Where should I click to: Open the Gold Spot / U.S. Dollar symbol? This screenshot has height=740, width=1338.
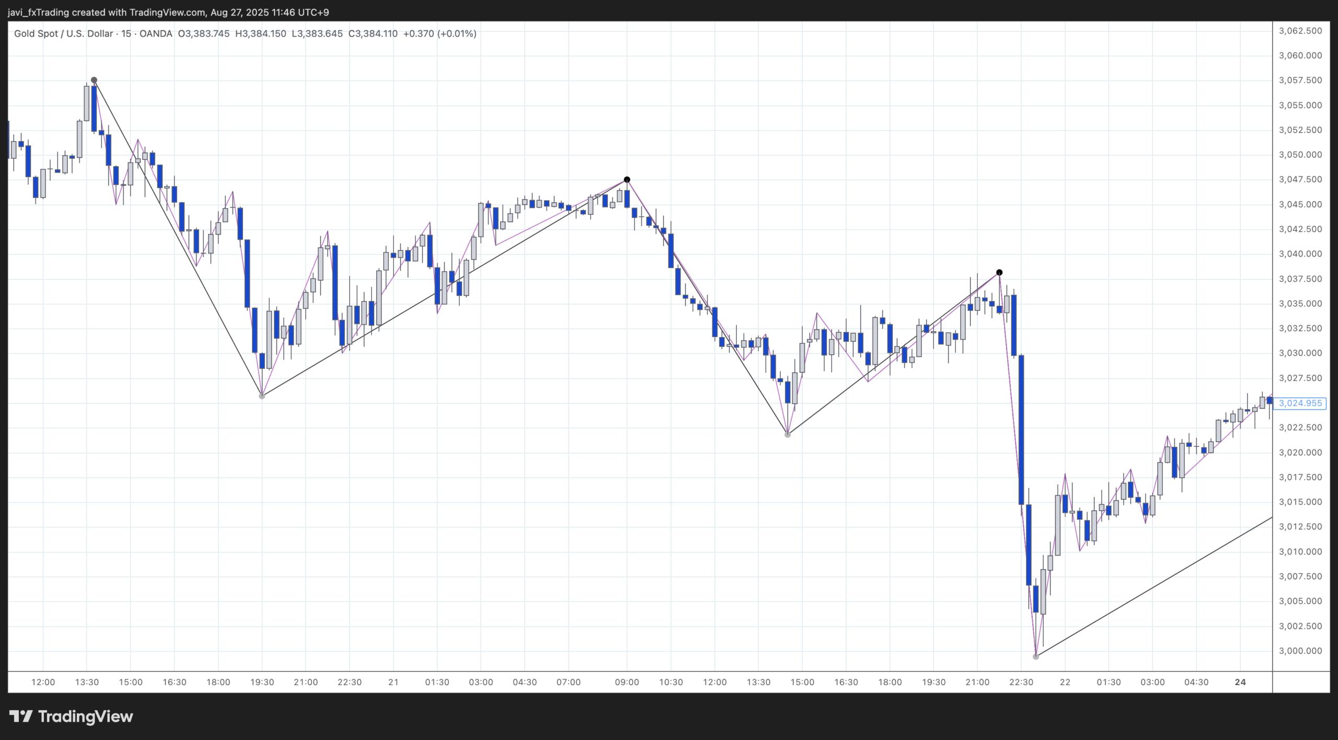click(x=63, y=33)
